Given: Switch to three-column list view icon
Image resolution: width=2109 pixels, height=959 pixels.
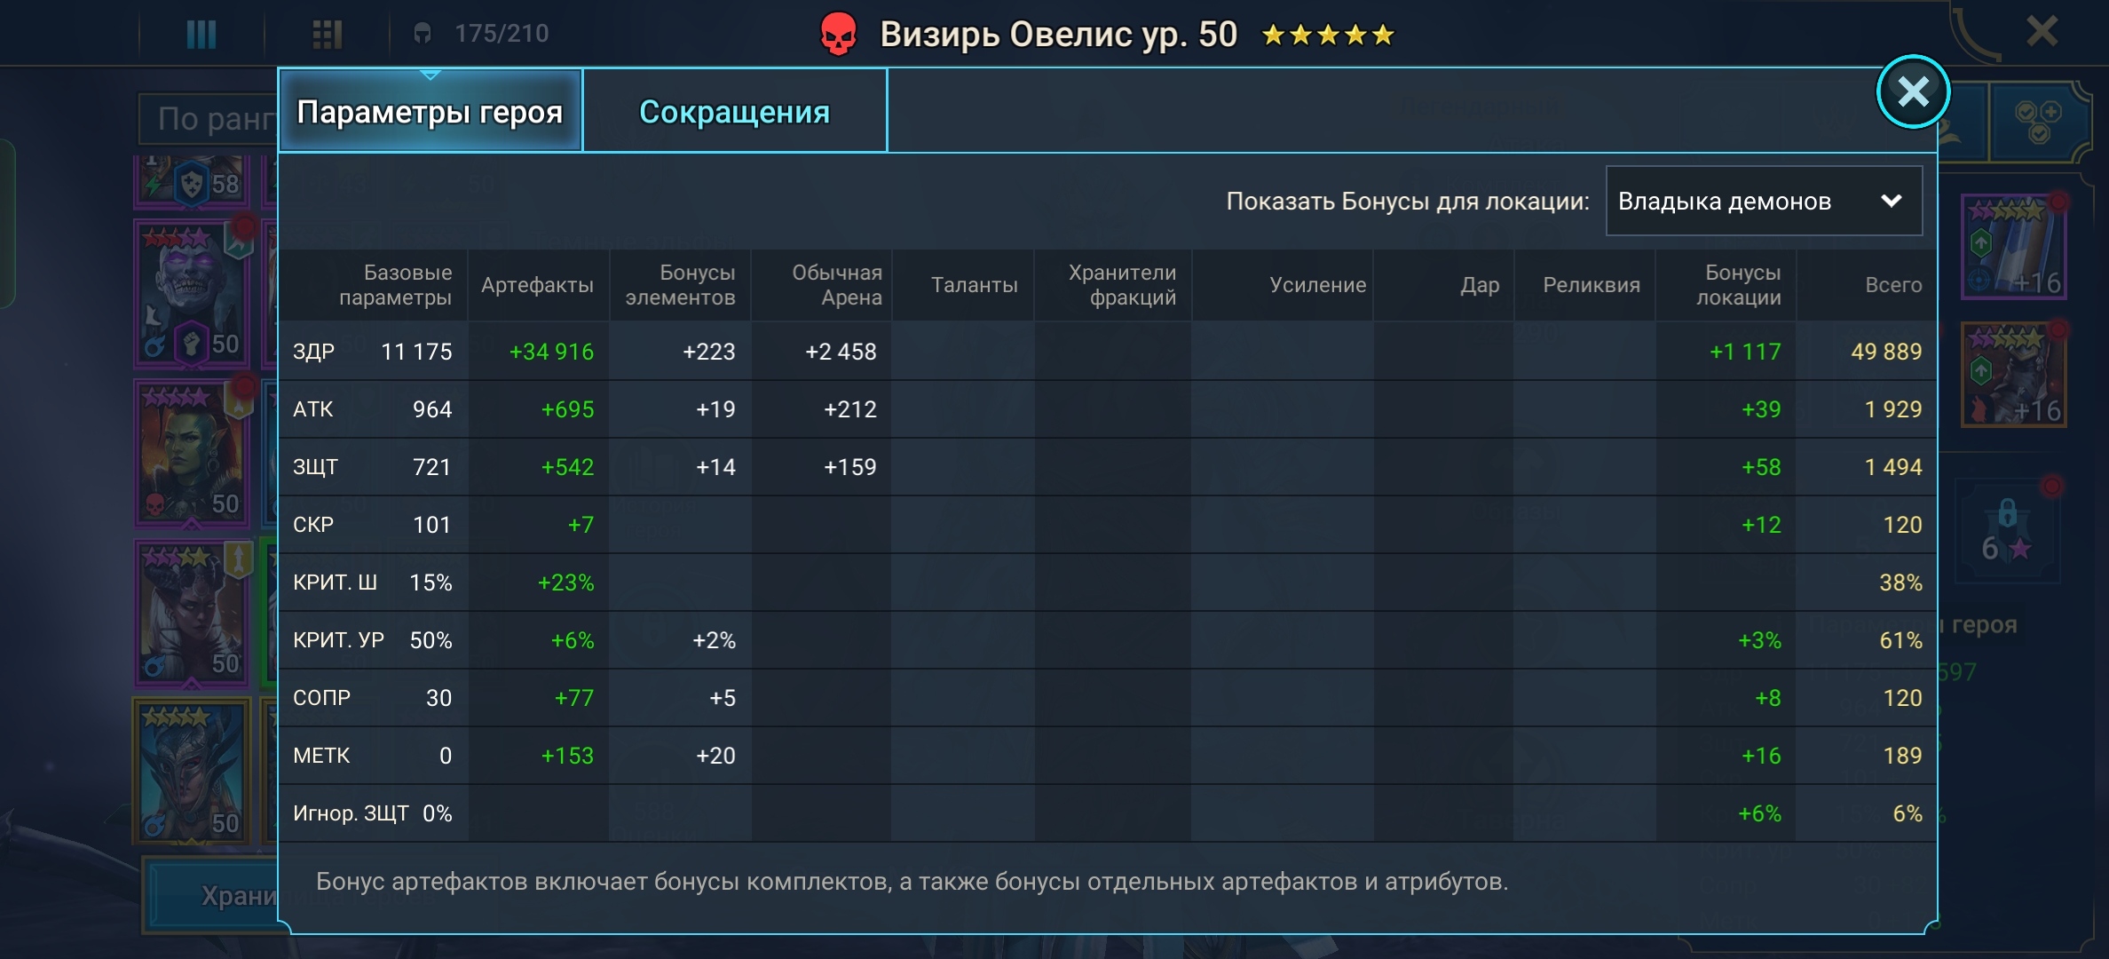Looking at the screenshot, I should pyautogui.click(x=201, y=35).
